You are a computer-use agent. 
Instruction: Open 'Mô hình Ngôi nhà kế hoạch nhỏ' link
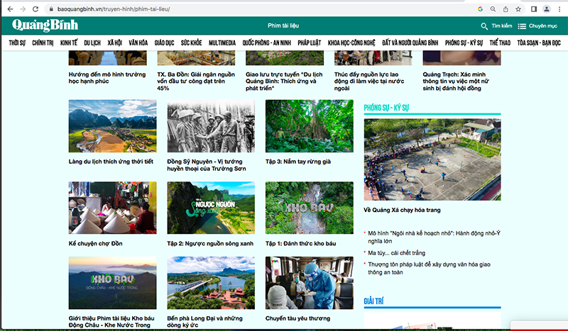pos(434,237)
